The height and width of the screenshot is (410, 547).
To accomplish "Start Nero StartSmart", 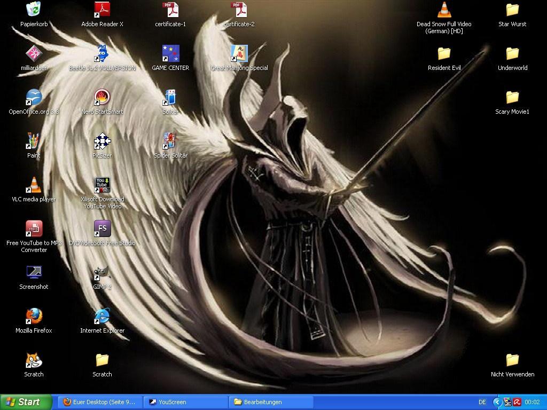I will tap(102, 97).
